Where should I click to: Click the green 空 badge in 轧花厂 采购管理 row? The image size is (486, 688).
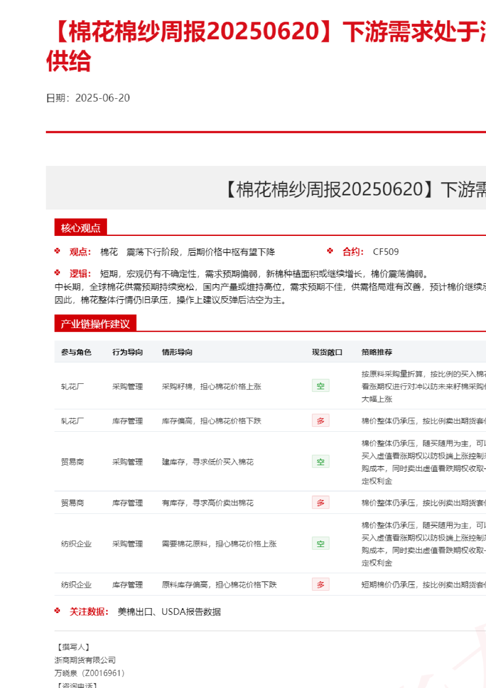click(x=320, y=386)
